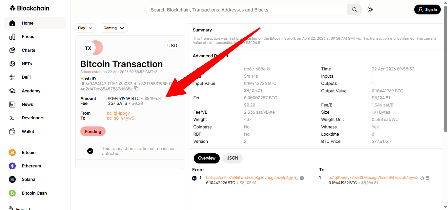Image resolution: width=448 pixels, height=210 pixels.
Task: Open the bc1qj-lp6gy sender address link
Action: pos(118,113)
